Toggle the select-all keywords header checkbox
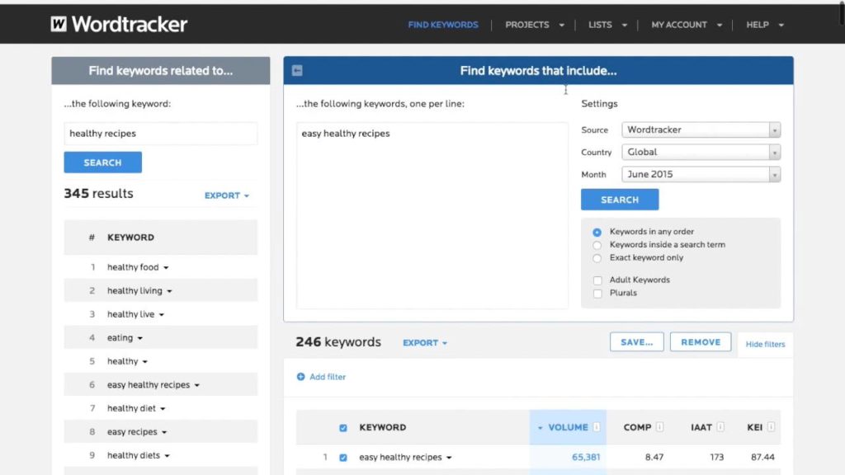Viewport: 845px width, 475px height. click(343, 428)
